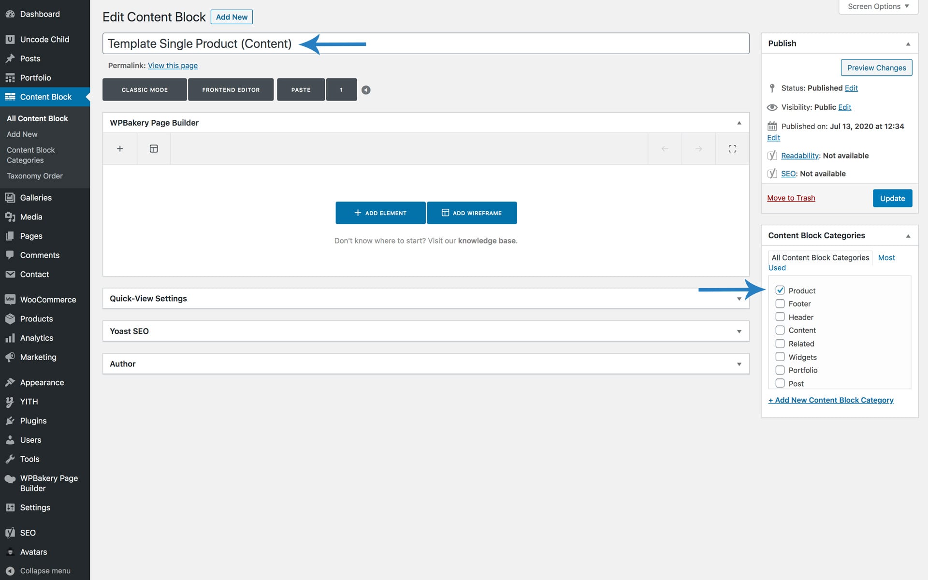Open the templates layout icon in WPBakery toolbar

pos(154,149)
